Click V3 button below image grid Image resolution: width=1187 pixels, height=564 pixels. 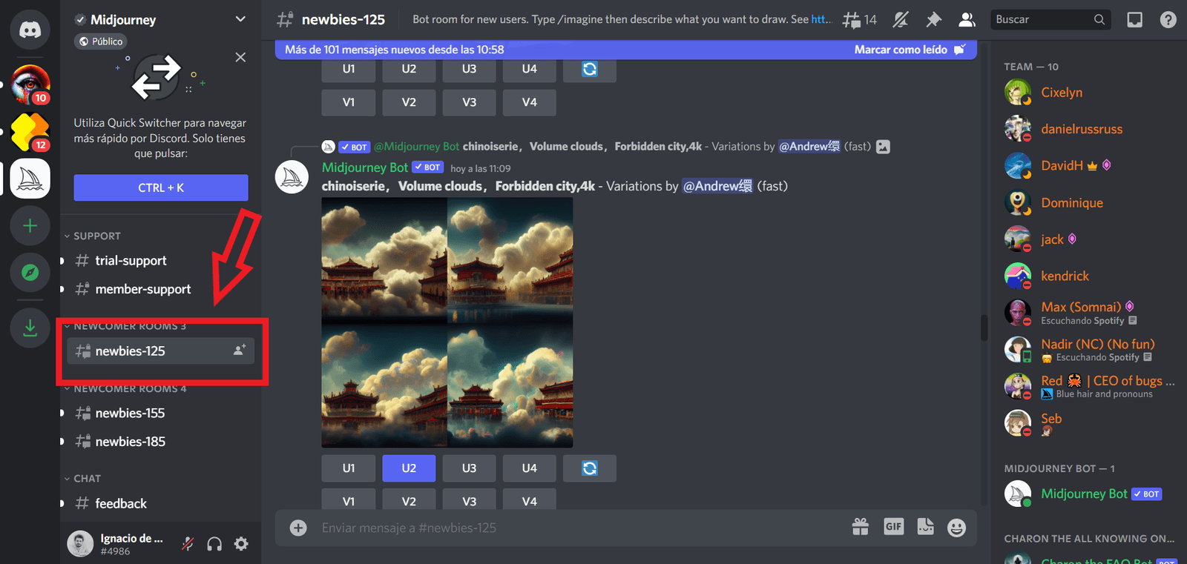(x=469, y=501)
